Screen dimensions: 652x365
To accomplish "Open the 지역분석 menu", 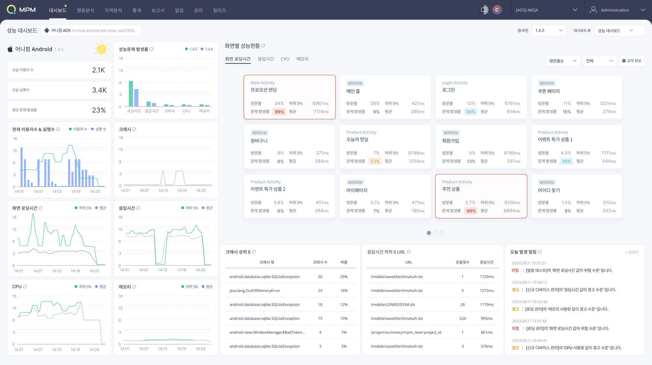I will 113,10.
